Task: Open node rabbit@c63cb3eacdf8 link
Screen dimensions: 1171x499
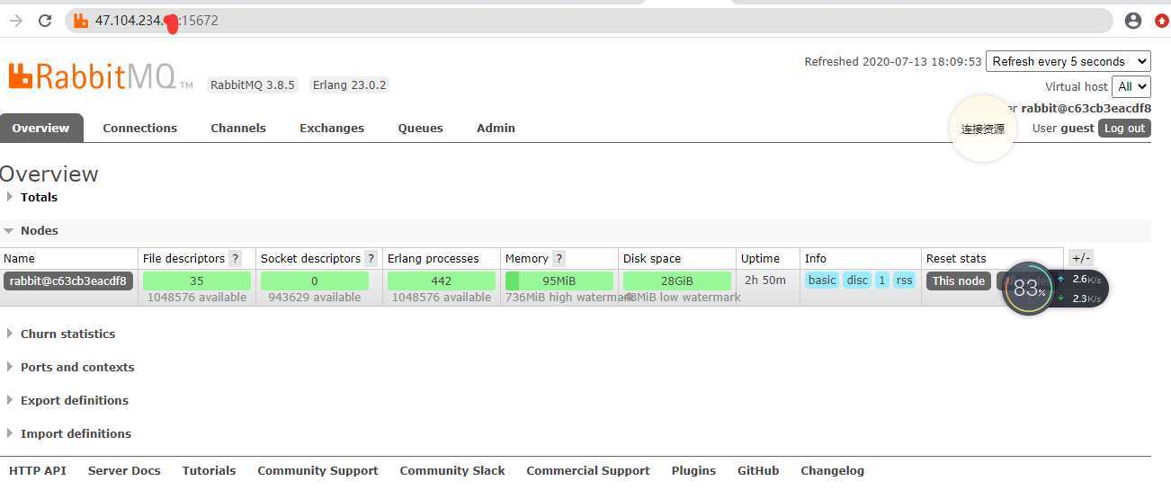Action: point(68,281)
